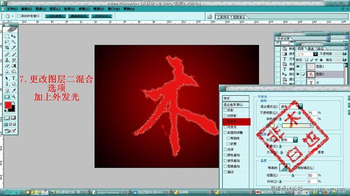Viewport: 350px width, 196px height.
Task: Open black background color swatch
Action: pyautogui.click(x=12, y=109)
